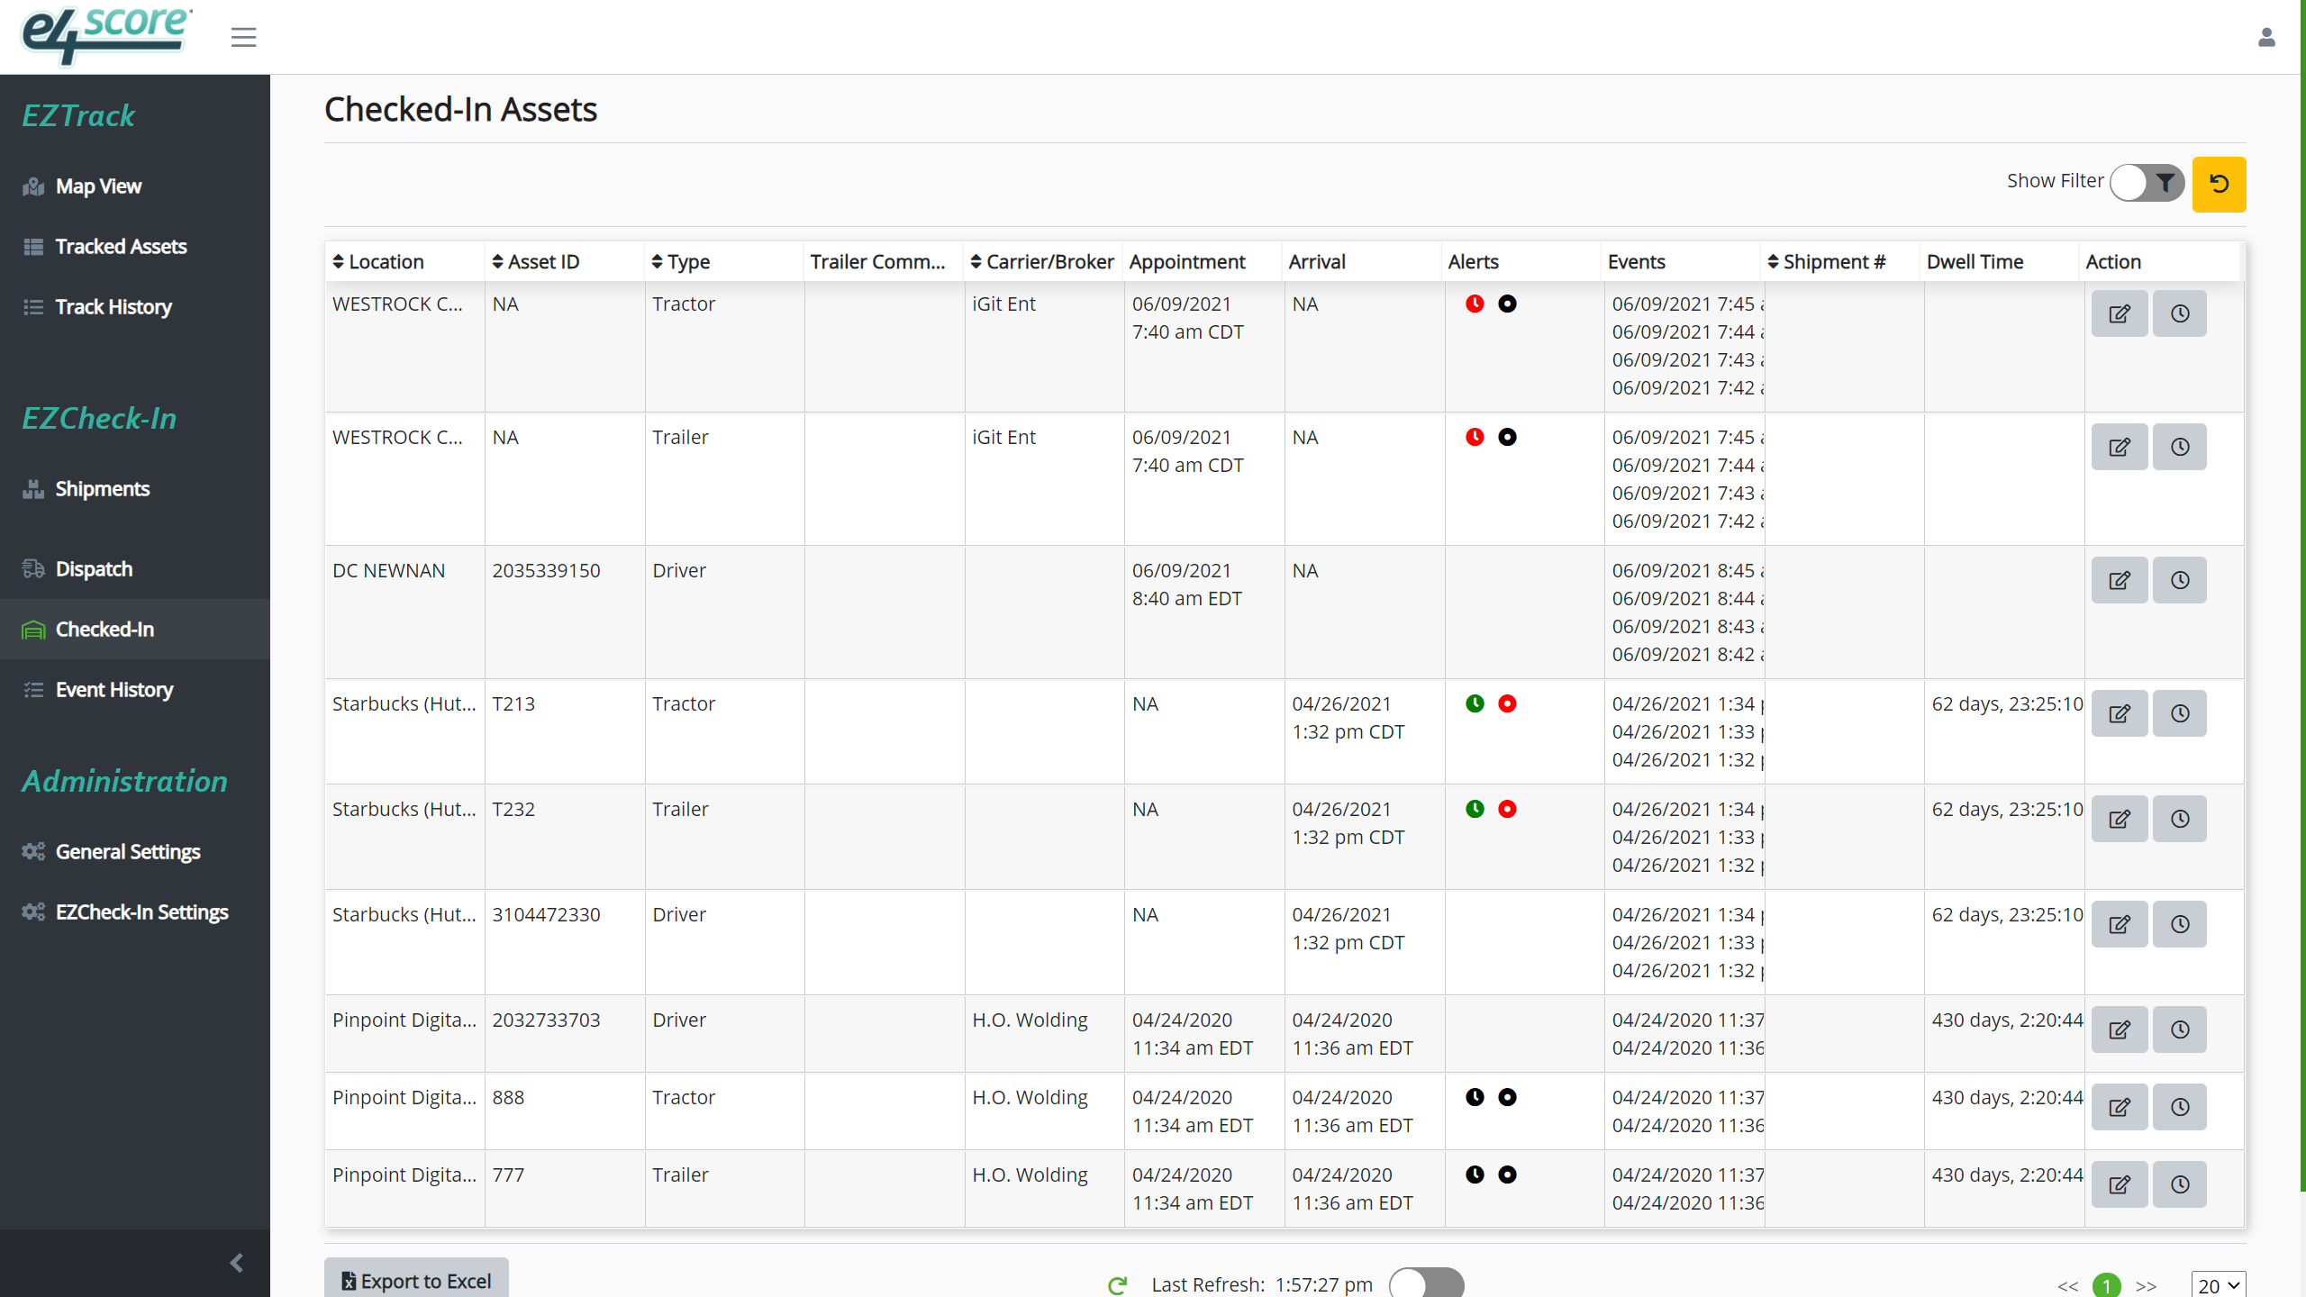Open the Map View section
2306x1297 pixels.
tap(97, 186)
